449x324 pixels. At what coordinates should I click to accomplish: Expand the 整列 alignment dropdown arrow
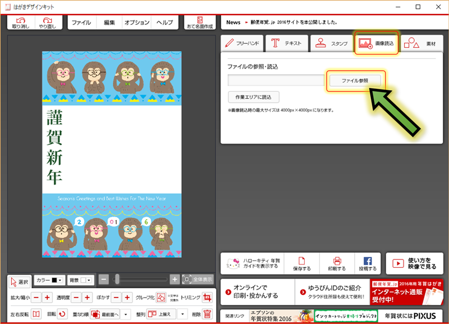tap(182, 314)
